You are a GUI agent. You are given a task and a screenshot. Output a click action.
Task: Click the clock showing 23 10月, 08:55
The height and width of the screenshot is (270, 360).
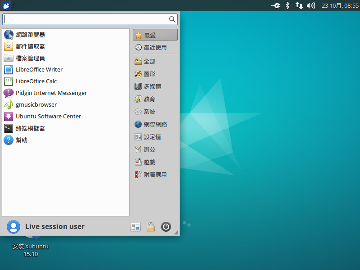click(x=340, y=5)
